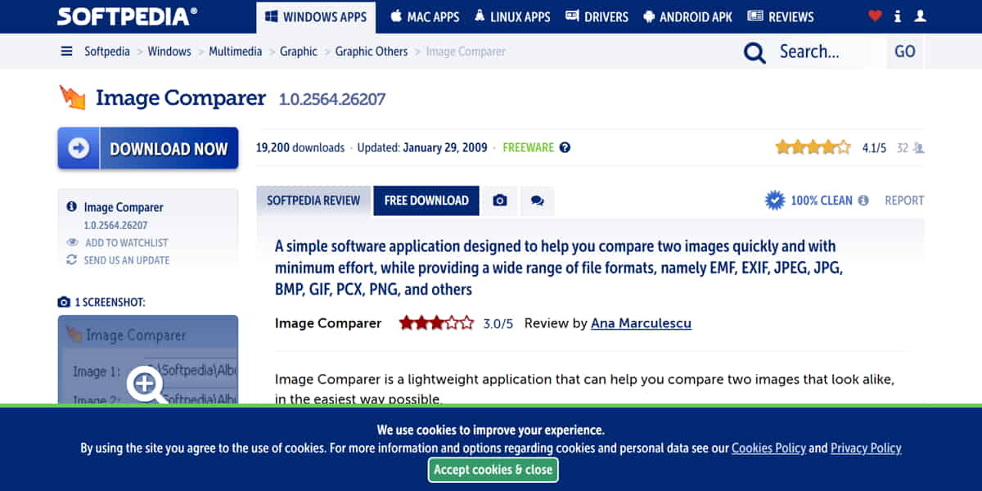
Task: Open Ana Marculescu's reviewer profile link
Action: [641, 323]
